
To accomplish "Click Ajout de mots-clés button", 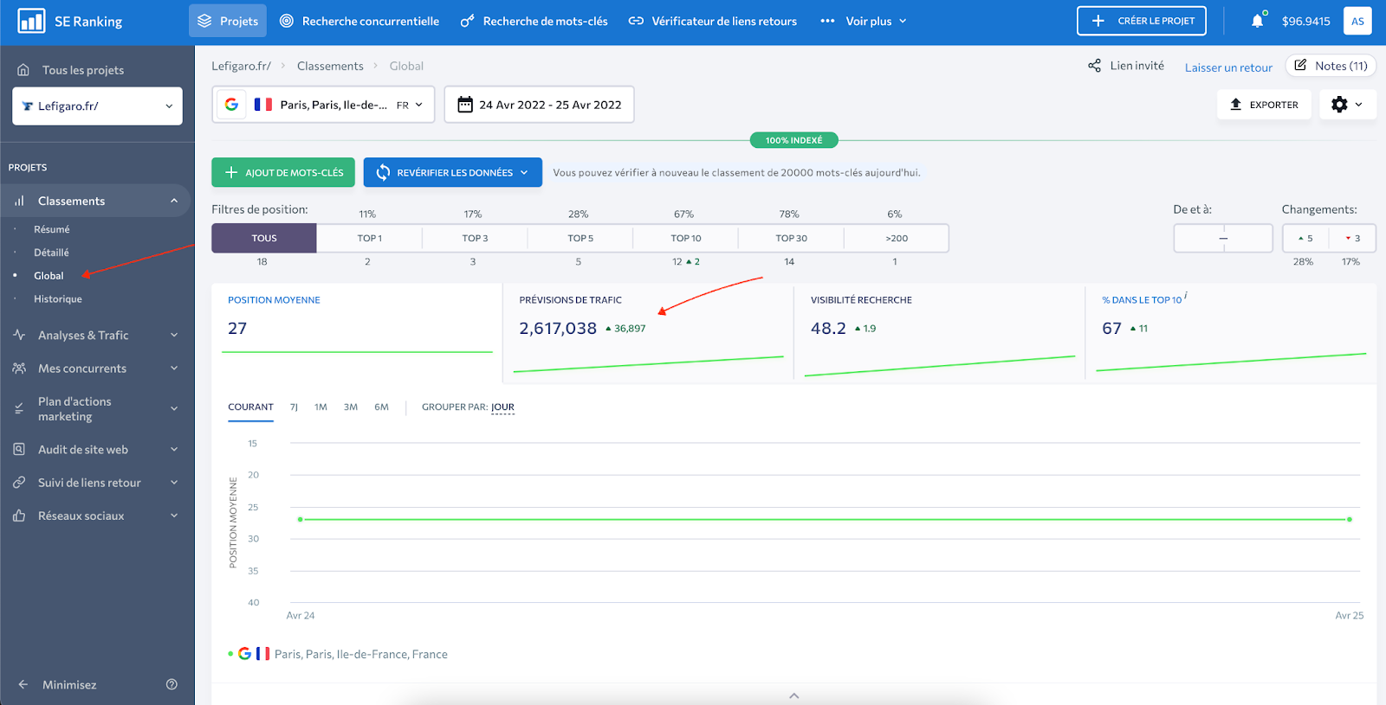I will (283, 172).
